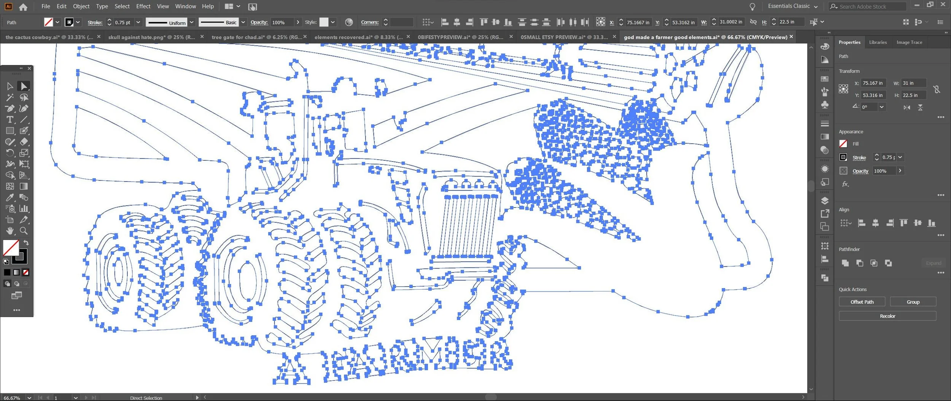Open the Essentials Classic workspace dropdown
This screenshot has height=401, width=951.
pyautogui.click(x=793, y=6)
